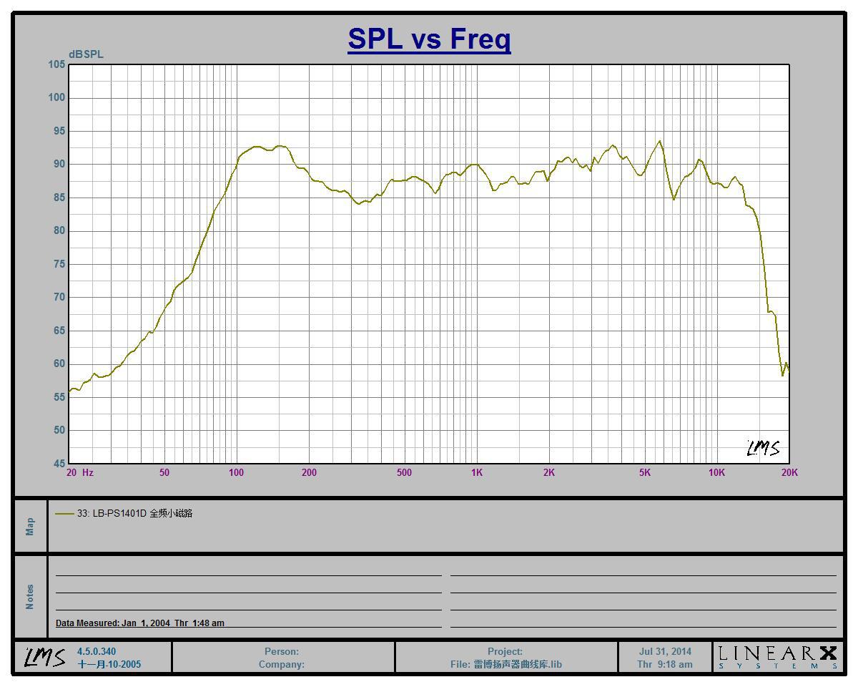858x687 pixels.
Task: Select the 55 label on the dBSPL axis
Action: (x=59, y=397)
